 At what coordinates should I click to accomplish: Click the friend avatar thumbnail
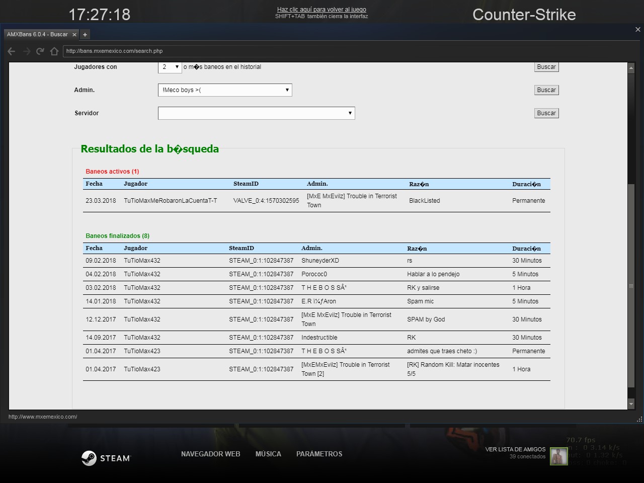tap(558, 456)
